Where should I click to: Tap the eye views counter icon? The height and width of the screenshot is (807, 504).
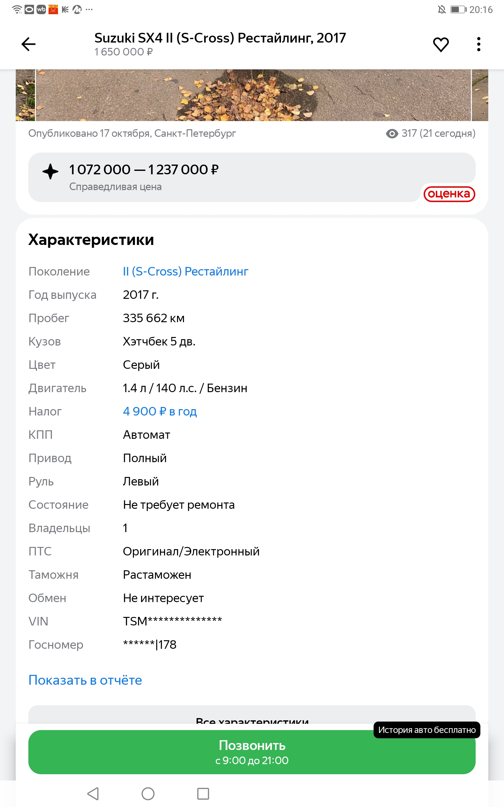point(392,134)
